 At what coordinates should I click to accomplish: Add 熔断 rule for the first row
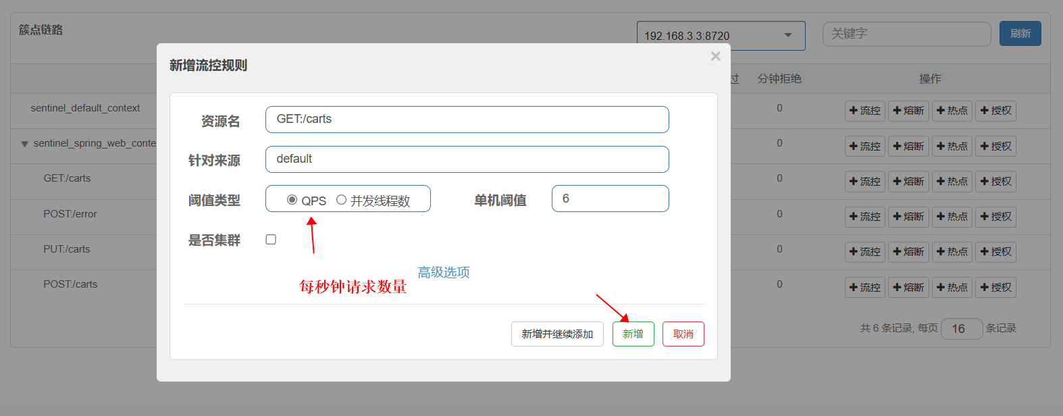tap(908, 111)
